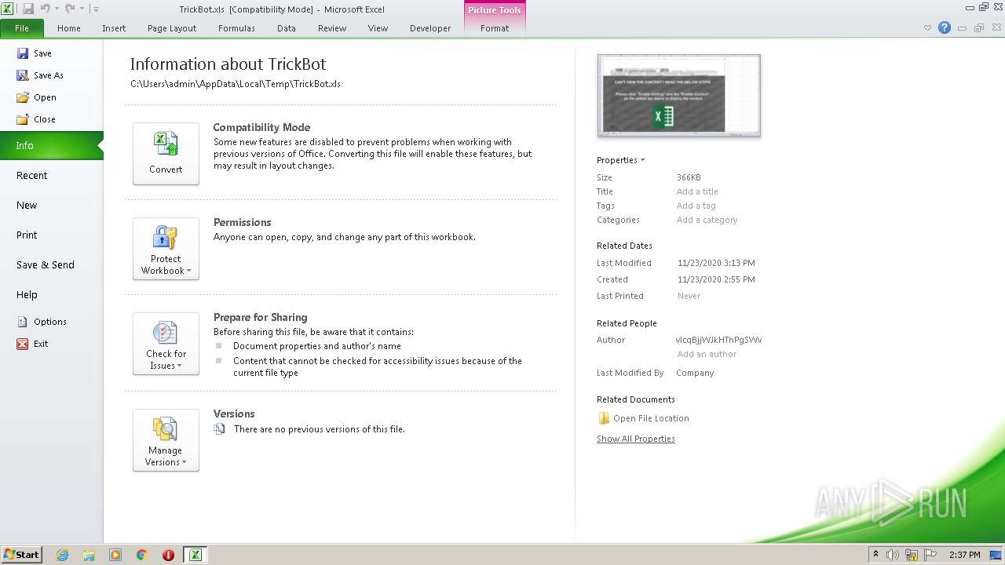Click the volume icon in system tray

tap(893, 555)
